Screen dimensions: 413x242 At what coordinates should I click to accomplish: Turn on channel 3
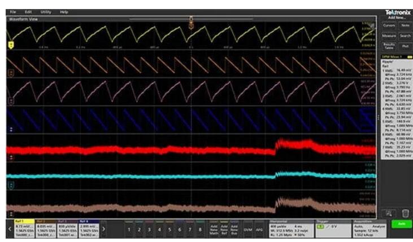coord(149,230)
